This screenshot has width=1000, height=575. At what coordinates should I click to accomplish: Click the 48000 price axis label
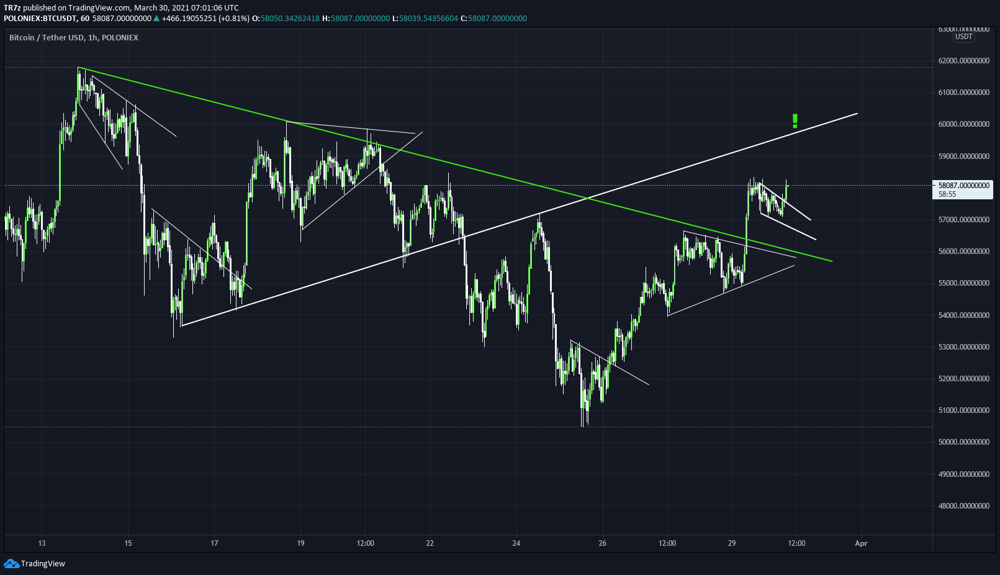(964, 506)
